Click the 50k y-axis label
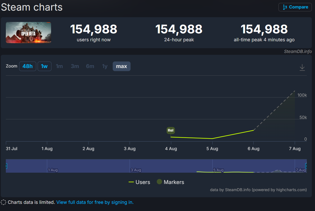Image resolution: width=315 pixels, height=211 pixels. tap(303, 117)
